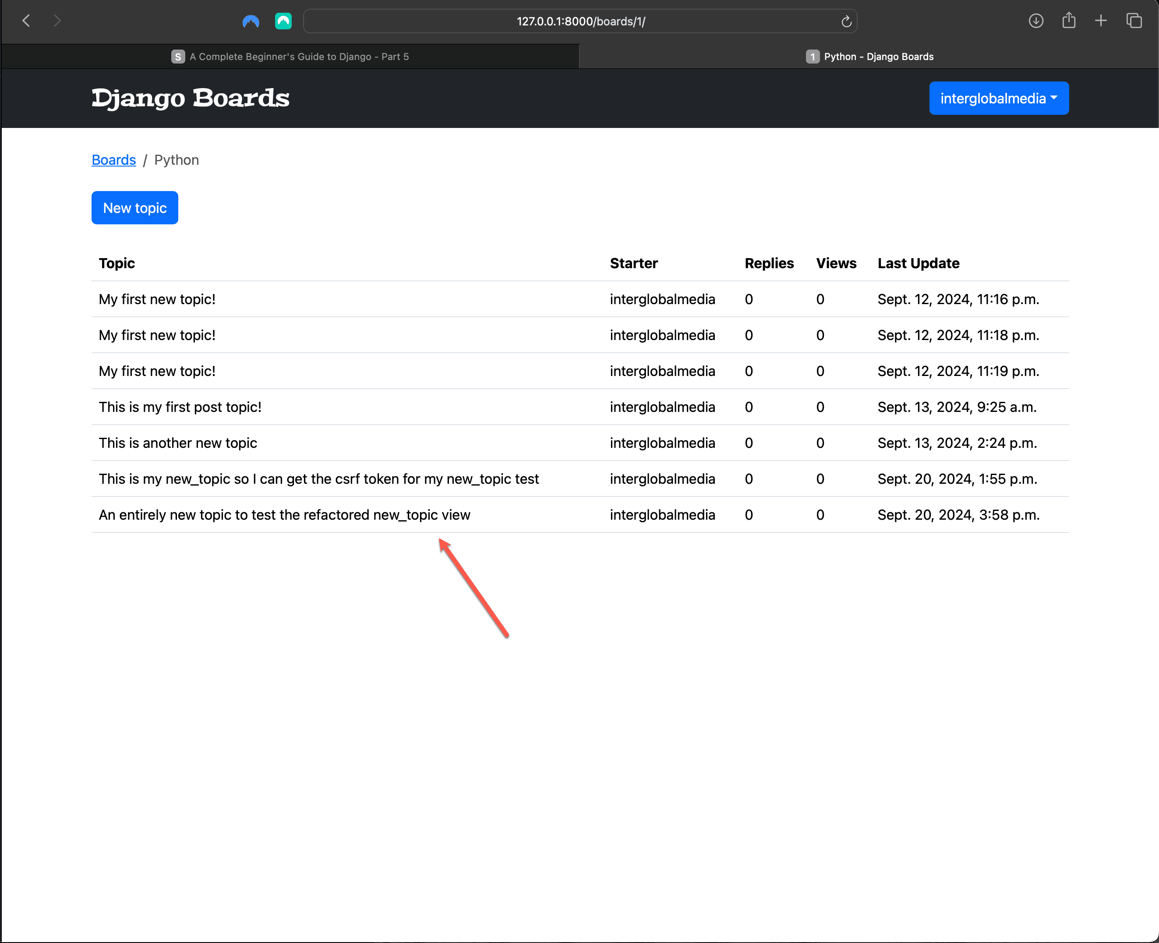1159x943 pixels.
Task: Select 'My first new topic!' dated 11:16 p.m.
Action: click(157, 299)
